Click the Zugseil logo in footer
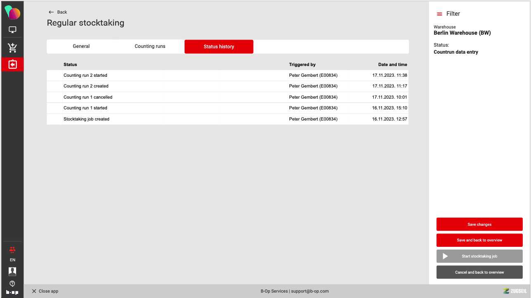 515,291
